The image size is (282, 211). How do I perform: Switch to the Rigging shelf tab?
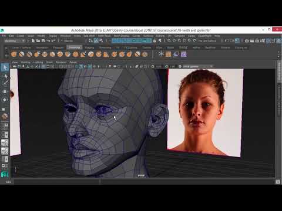(x=89, y=47)
